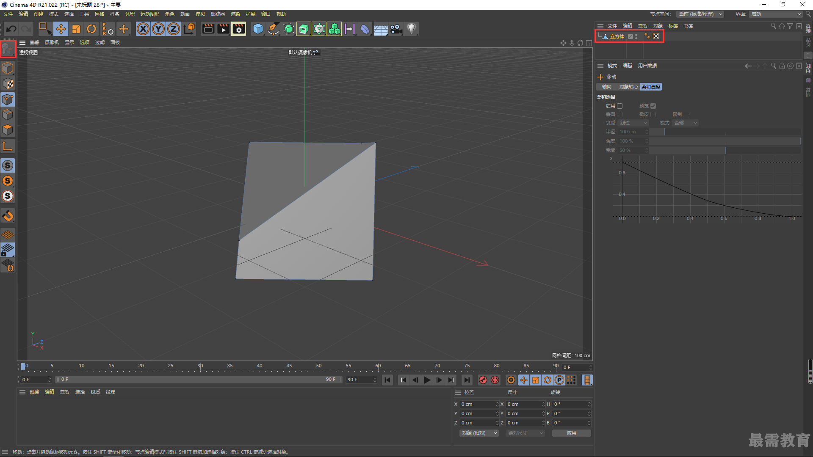Image resolution: width=813 pixels, height=457 pixels.
Task: Add a Camera object
Action: pos(396,29)
